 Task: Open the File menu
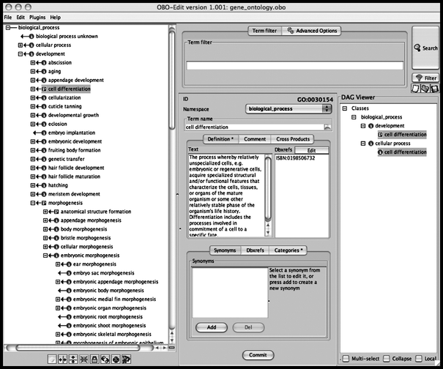(x=8, y=18)
